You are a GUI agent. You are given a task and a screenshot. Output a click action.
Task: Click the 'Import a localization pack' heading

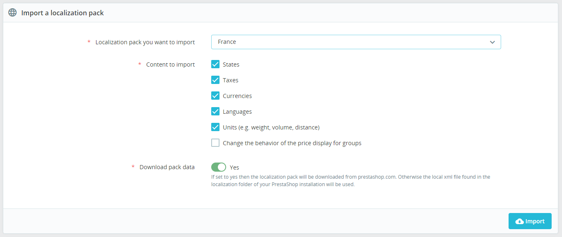[63, 13]
